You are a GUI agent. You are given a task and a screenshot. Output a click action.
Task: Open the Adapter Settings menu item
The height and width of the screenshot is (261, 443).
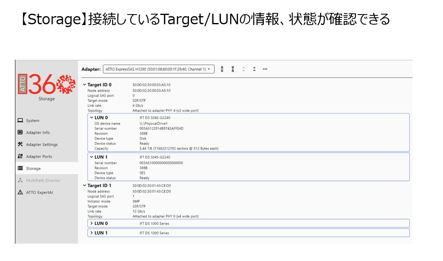(x=42, y=145)
